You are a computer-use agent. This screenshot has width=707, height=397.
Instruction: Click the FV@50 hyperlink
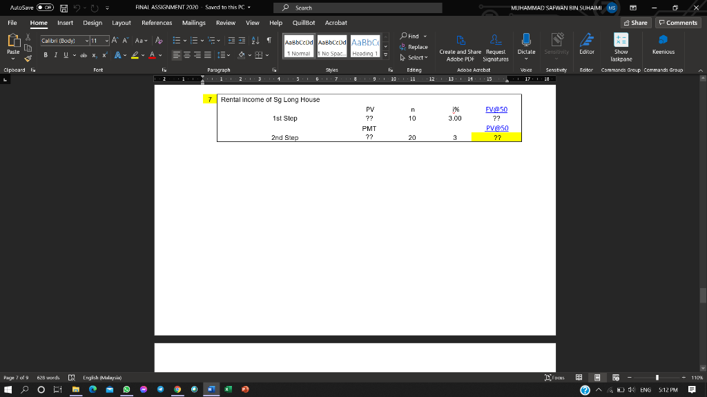496,110
